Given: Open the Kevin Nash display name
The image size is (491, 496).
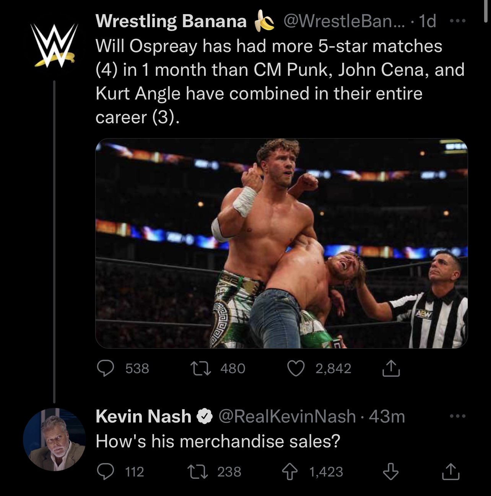Looking at the screenshot, I should click(x=143, y=416).
